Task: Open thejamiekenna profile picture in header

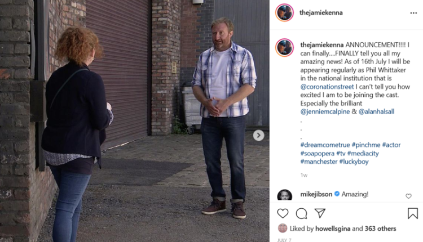Action: pyautogui.click(x=284, y=12)
